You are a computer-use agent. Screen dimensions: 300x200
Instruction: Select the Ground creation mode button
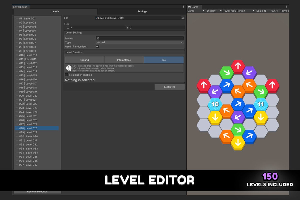[84, 60]
